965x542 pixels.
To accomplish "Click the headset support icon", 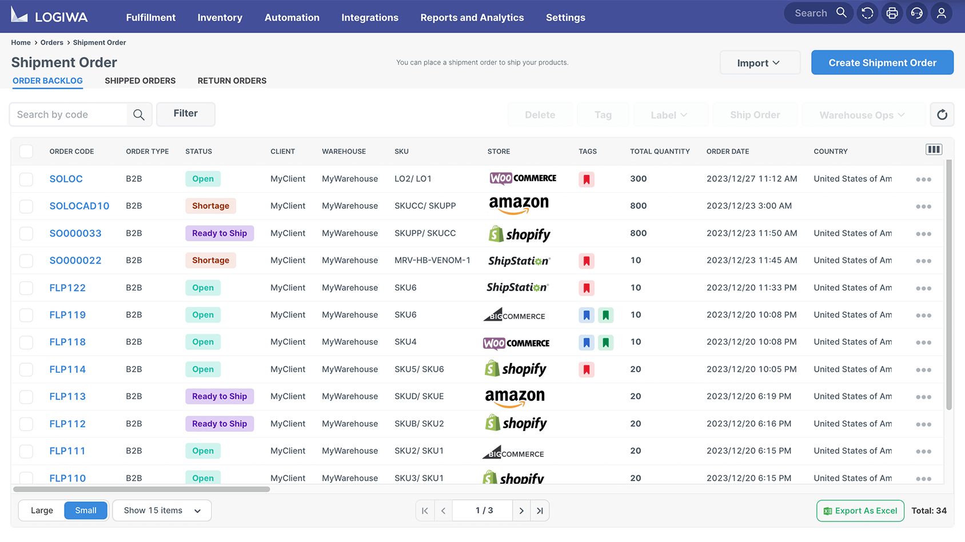I will (916, 13).
